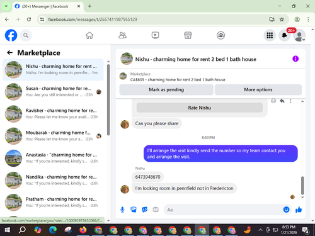Open Nishu conversation in chat list
The width and height of the screenshot is (315, 236).
point(53,69)
